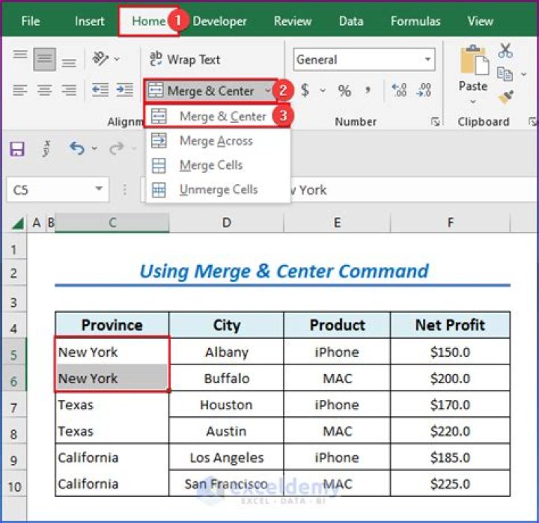Apply Comma Style
The height and width of the screenshot is (523, 539).
(x=368, y=90)
